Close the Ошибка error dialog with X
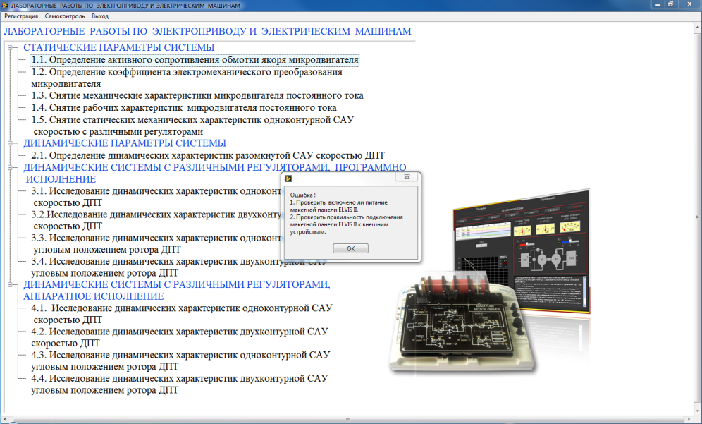The height and width of the screenshot is (424, 702). [407, 176]
